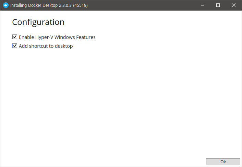
Task: Close the Docker Desktop installer window
Action: click(x=234, y=5)
